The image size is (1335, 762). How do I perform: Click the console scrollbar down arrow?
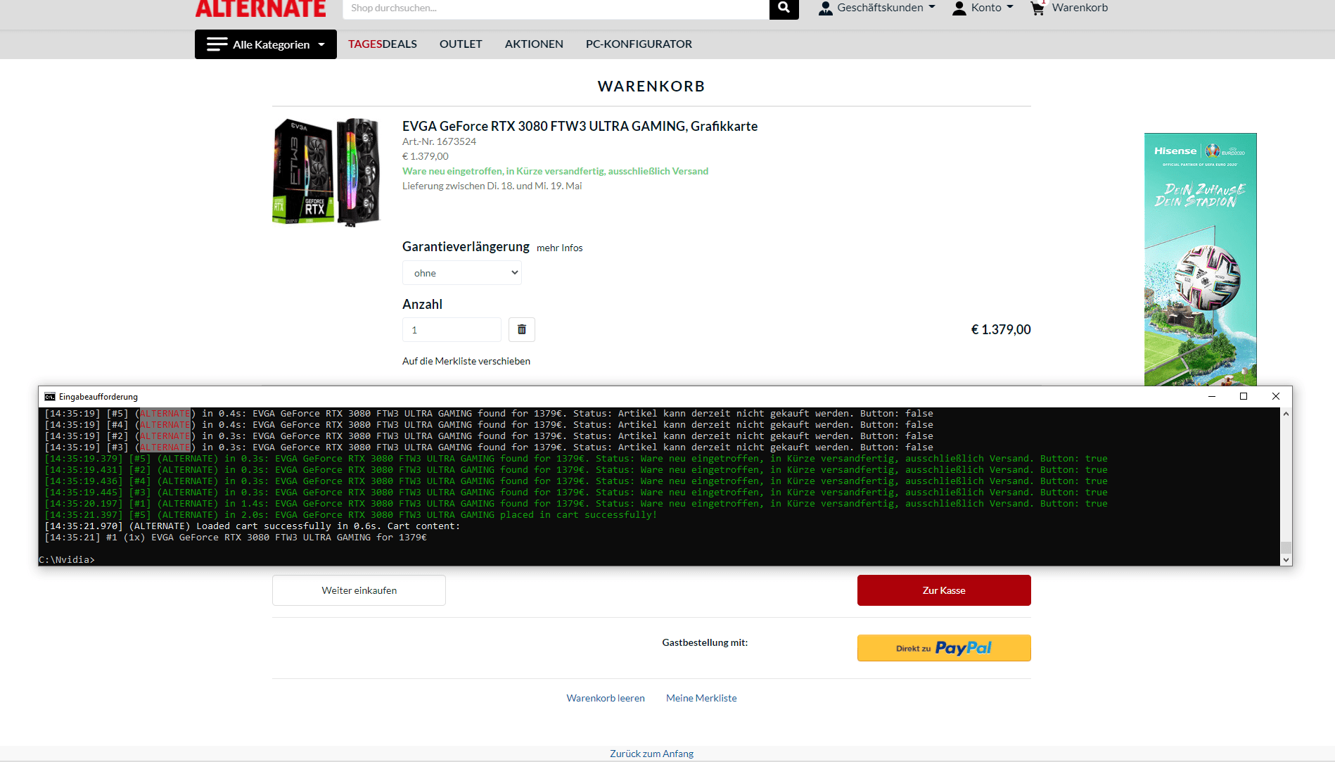tap(1286, 560)
